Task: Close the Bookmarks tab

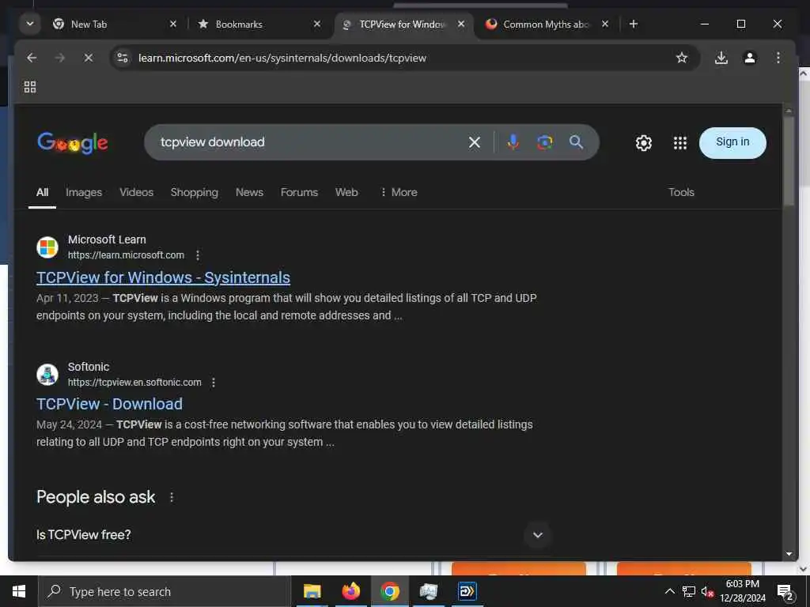Action: click(x=317, y=25)
